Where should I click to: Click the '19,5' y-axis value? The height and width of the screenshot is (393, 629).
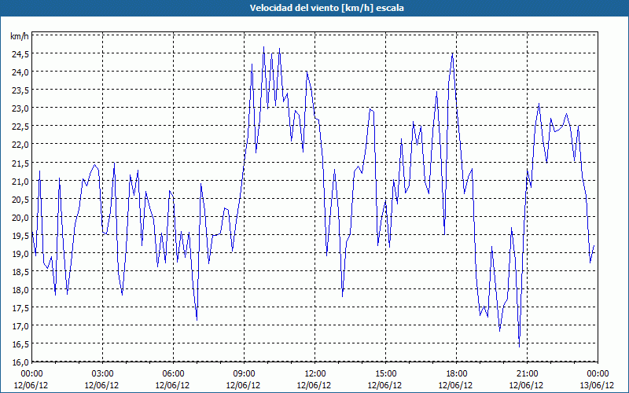tap(20, 235)
